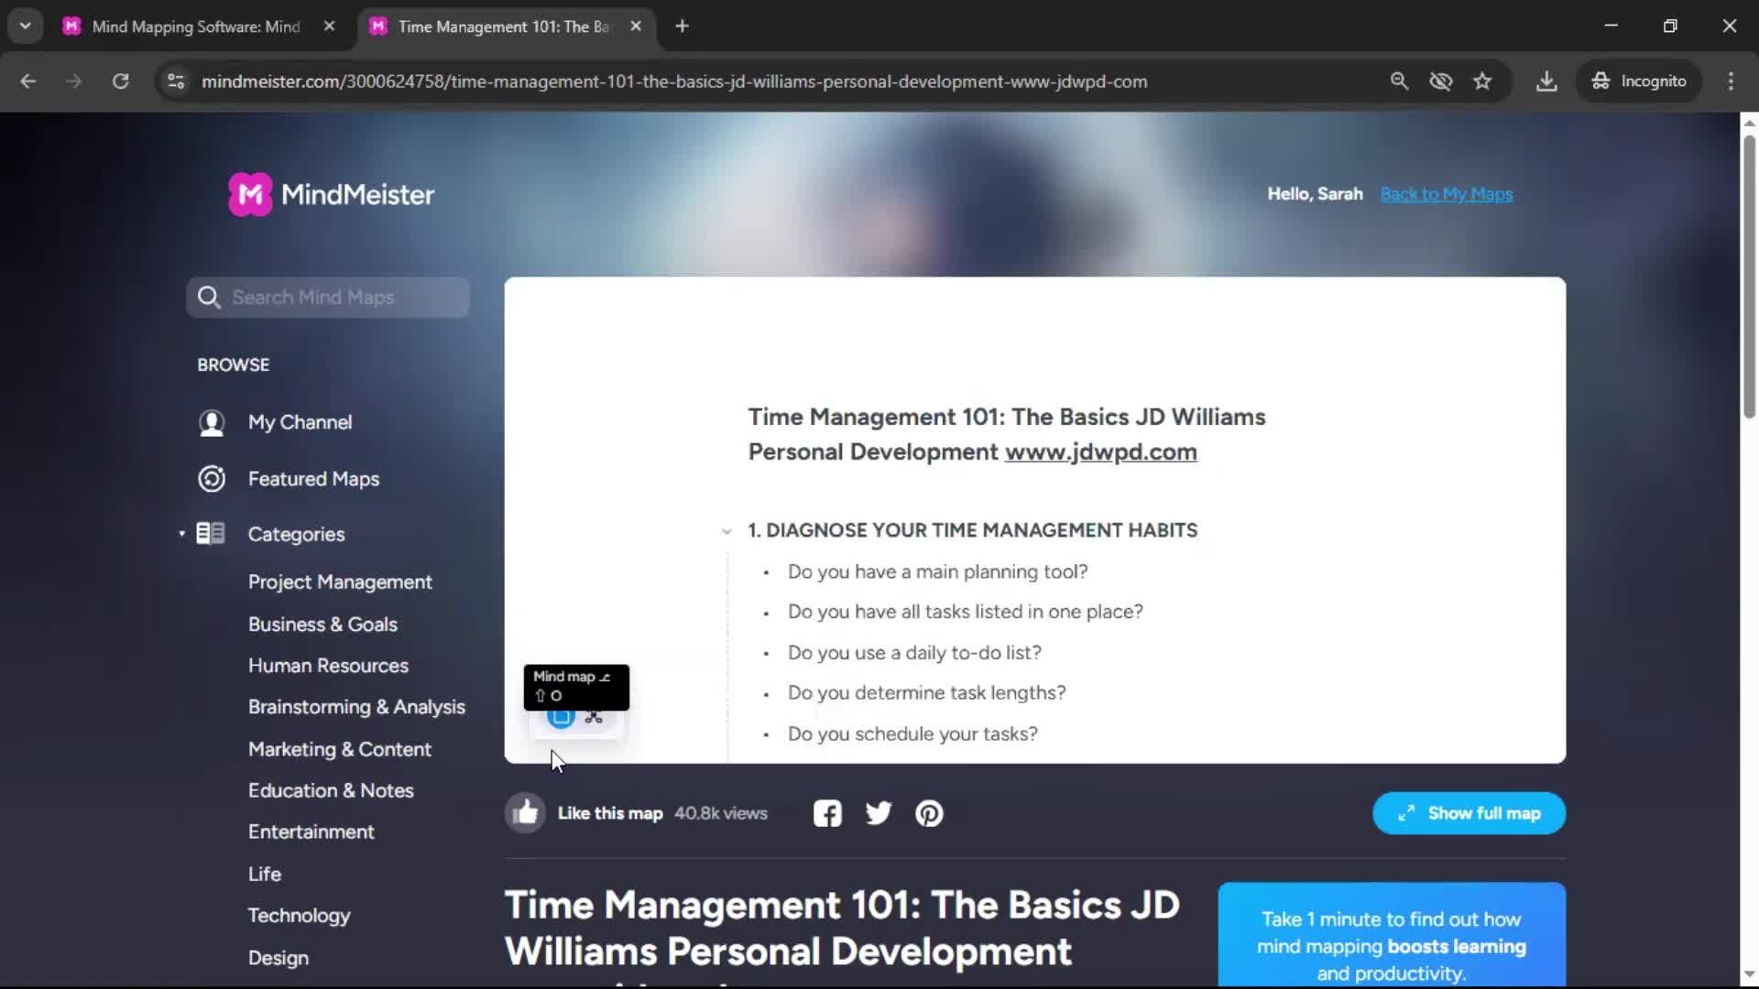Switch to Time Management 101 tab

(x=504, y=27)
